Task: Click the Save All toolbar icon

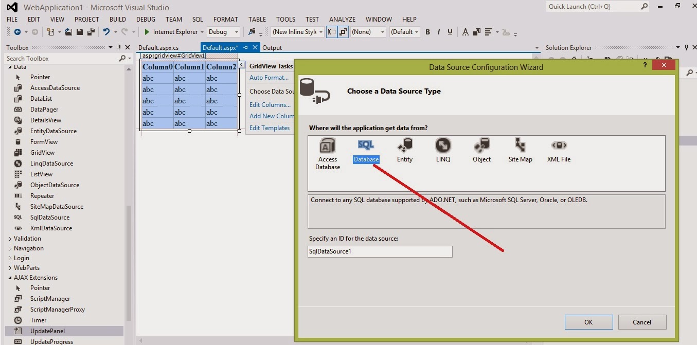Action: pos(91,32)
